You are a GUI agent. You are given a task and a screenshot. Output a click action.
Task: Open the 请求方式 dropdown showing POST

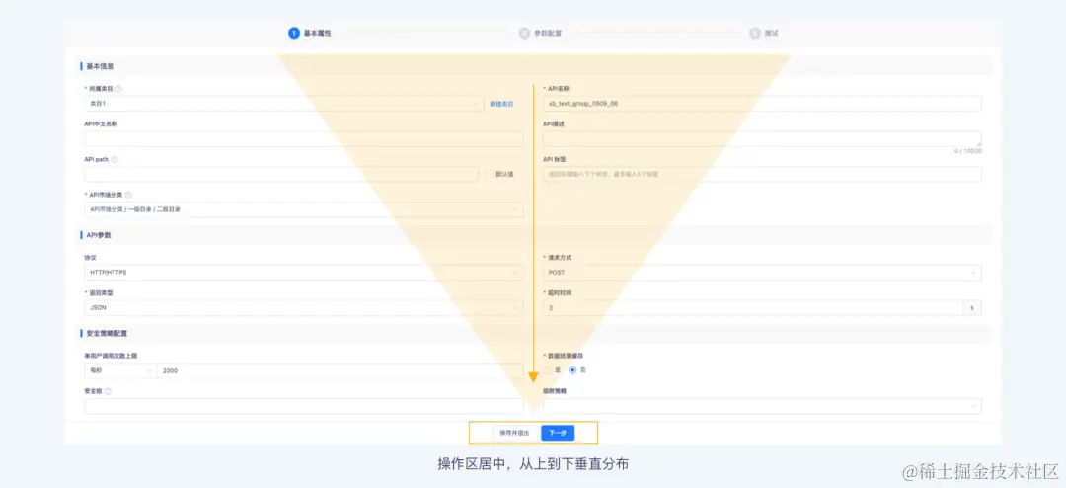762,273
